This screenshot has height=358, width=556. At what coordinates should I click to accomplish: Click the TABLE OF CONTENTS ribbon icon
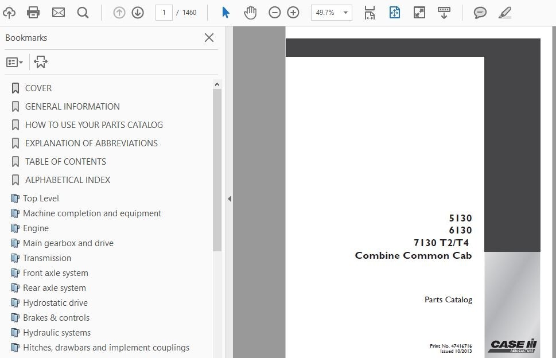(x=15, y=162)
